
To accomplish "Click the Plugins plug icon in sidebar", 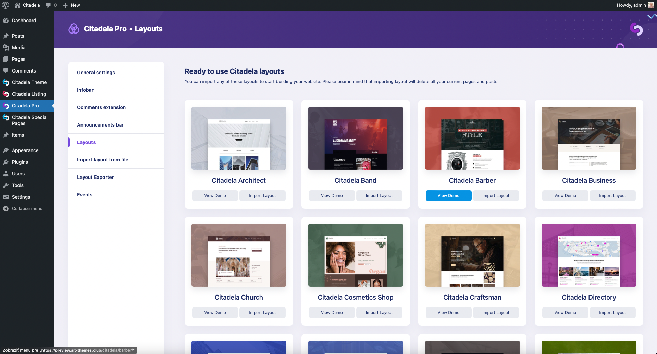I will pos(6,162).
